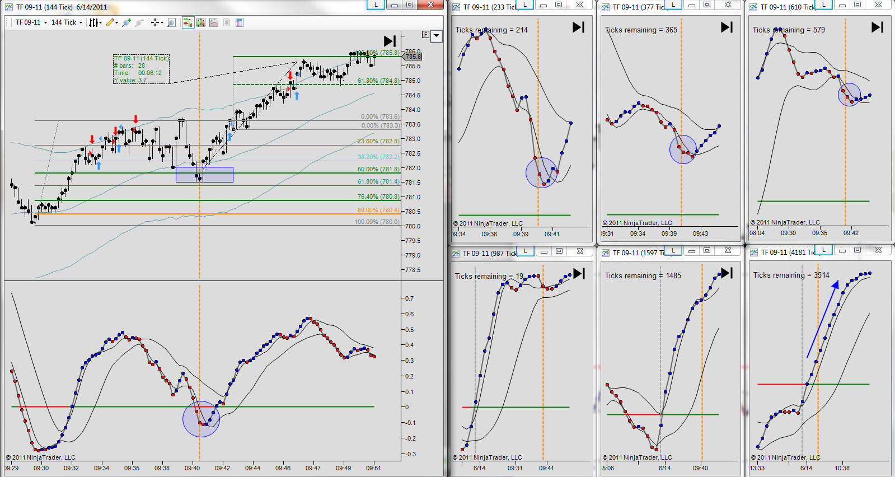Click Ticks remaining = 365 text

641,30
